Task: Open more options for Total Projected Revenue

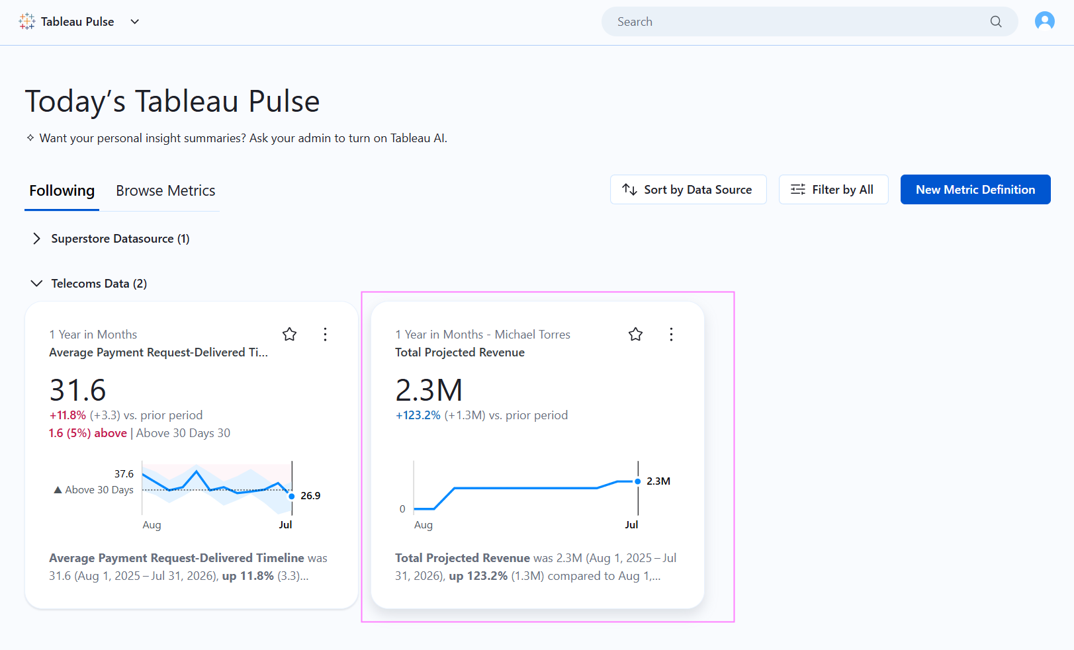Action: (x=671, y=334)
